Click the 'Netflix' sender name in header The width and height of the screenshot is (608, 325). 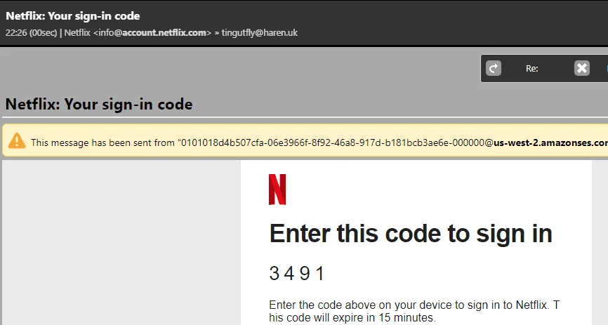pyautogui.click(x=77, y=32)
